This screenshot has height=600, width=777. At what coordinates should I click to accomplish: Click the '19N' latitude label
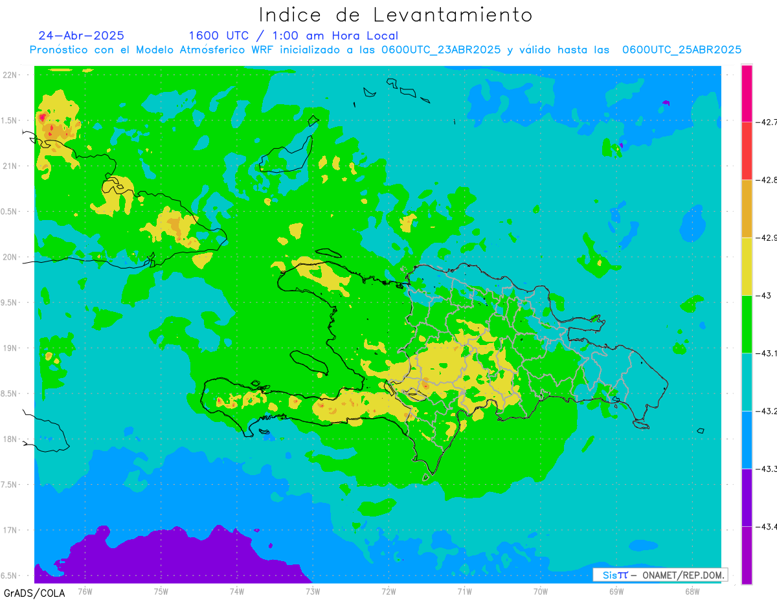pyautogui.click(x=10, y=348)
